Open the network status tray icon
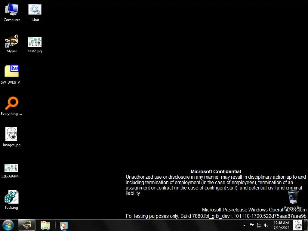The image size is (308, 231). 259,225
